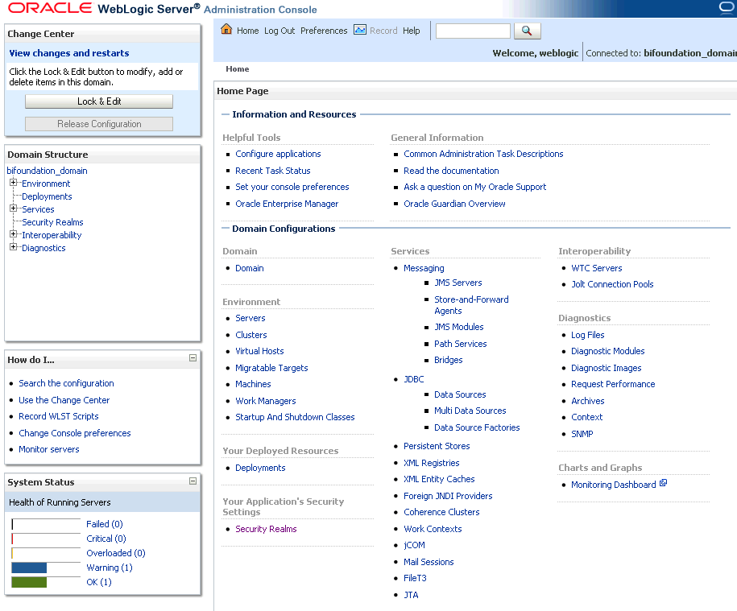Expand the Environment tree node
Viewport: 737px width, 611px height.
(12, 183)
